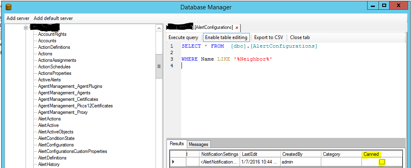This screenshot has width=411, height=168.
Task: Sort by the LastEdit column header
Action: (x=260, y=154)
